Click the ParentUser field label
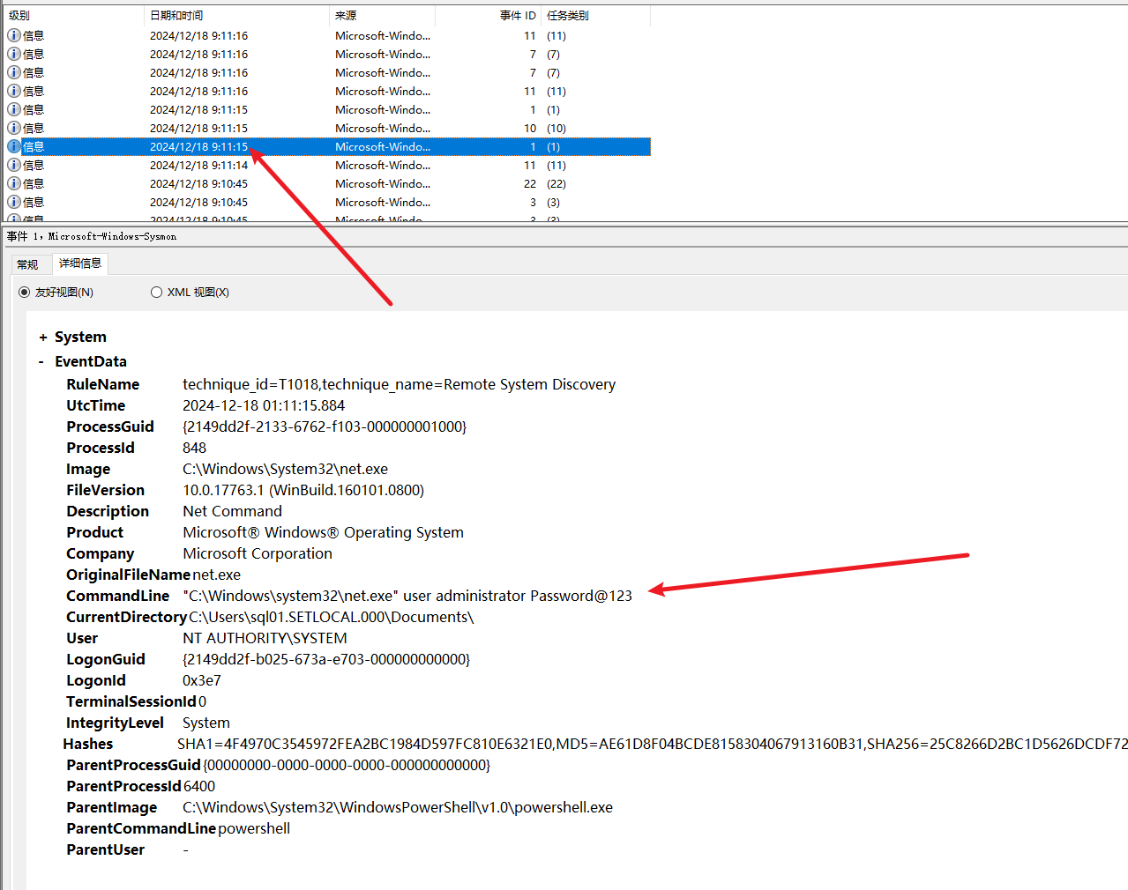The width and height of the screenshot is (1128, 890). (x=105, y=849)
